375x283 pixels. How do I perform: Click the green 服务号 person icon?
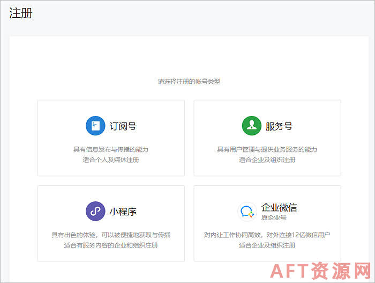pos(251,126)
